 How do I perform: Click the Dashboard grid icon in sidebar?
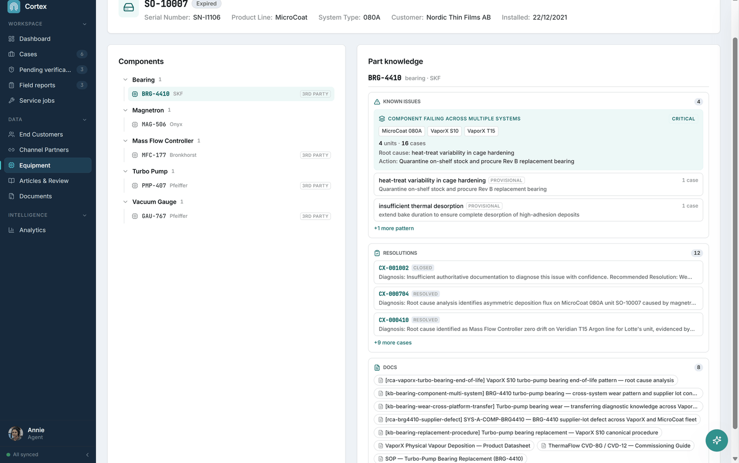(x=12, y=39)
